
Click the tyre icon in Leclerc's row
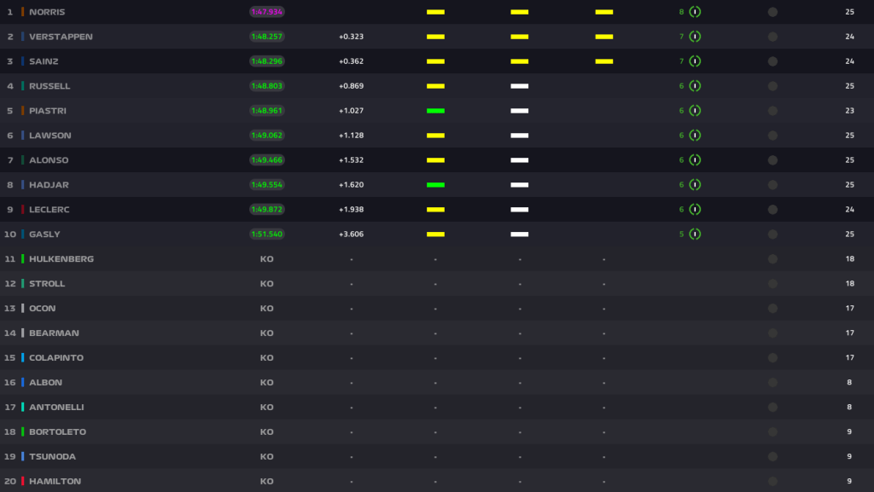click(x=695, y=209)
